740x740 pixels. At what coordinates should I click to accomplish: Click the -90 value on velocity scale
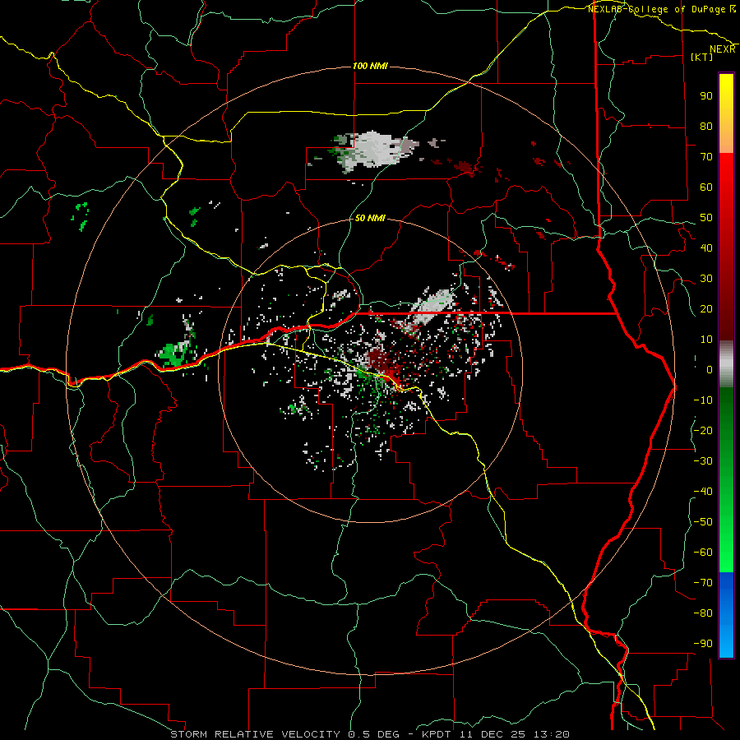703,644
